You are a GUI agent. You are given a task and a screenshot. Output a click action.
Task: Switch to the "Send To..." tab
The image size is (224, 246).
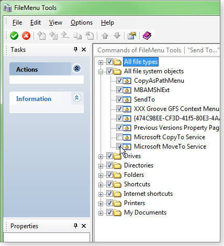tap(203, 50)
